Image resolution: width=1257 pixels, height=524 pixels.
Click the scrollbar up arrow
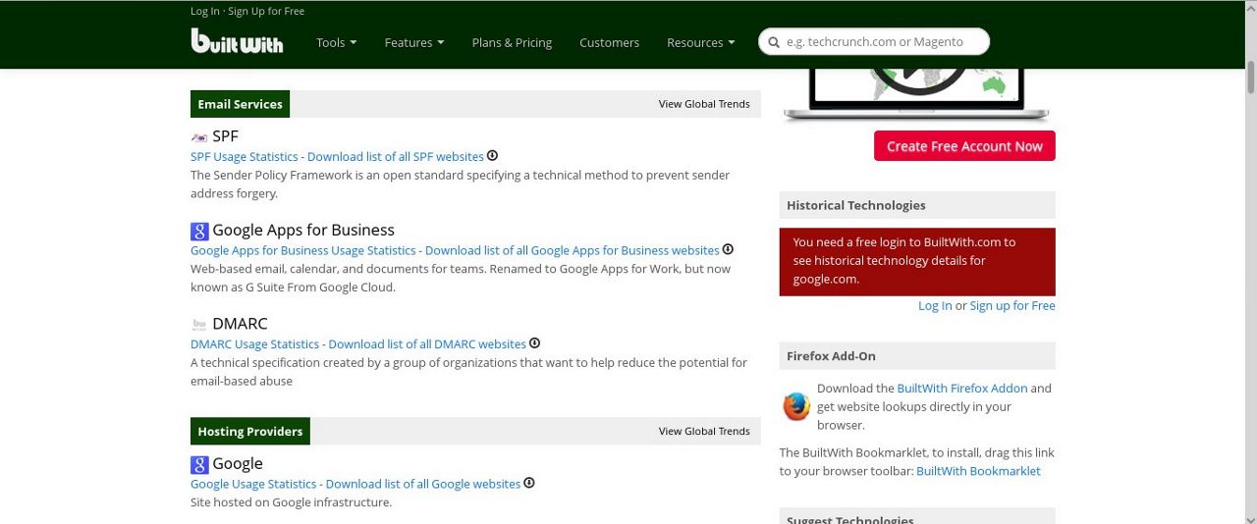pos(1250,6)
